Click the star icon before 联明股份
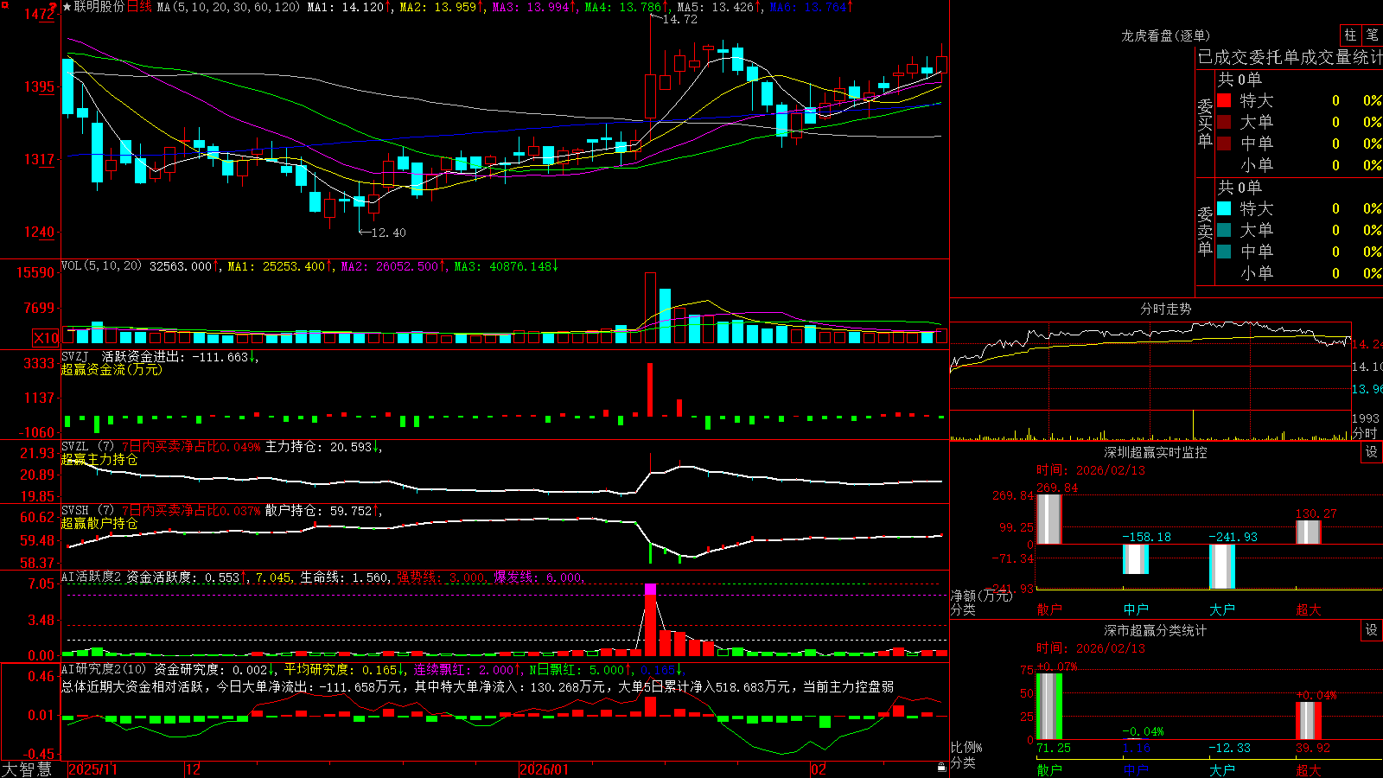Screen dimensions: 1383x778 [67, 7]
